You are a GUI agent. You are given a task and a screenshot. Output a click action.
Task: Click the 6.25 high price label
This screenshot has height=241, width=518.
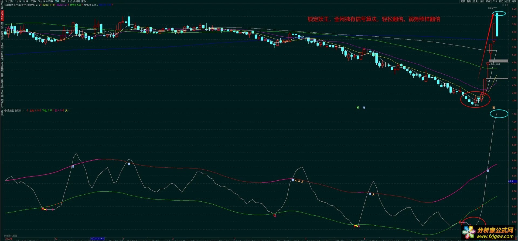(490, 8)
